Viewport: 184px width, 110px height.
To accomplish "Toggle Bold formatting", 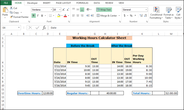I will (x=34, y=16).
